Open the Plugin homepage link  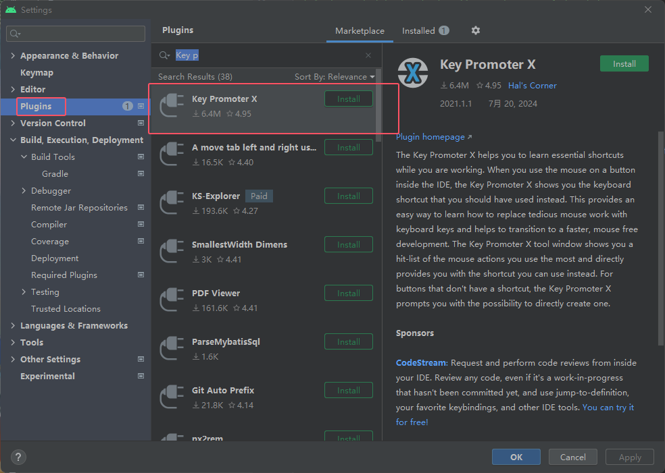point(433,137)
